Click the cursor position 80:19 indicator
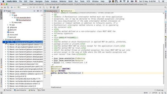Image resolution: width=167 pixels, height=94 pixels. point(146,93)
